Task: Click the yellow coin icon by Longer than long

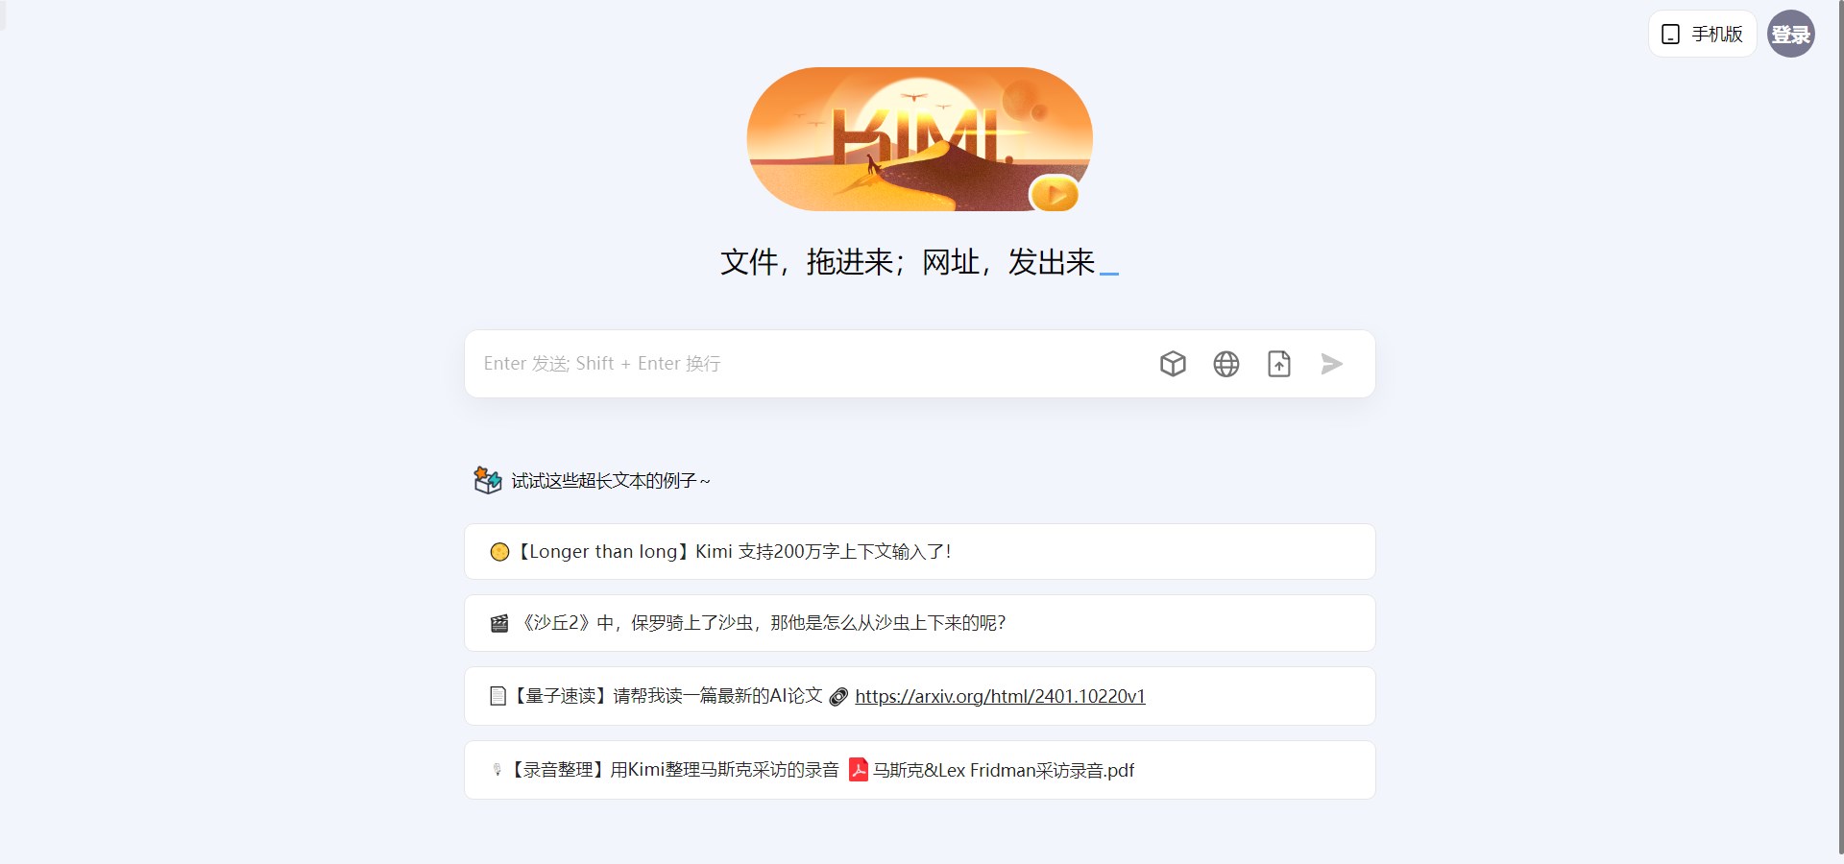Action: click(499, 552)
